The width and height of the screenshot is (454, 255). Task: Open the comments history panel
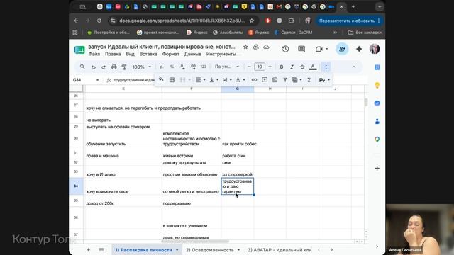pos(301,49)
